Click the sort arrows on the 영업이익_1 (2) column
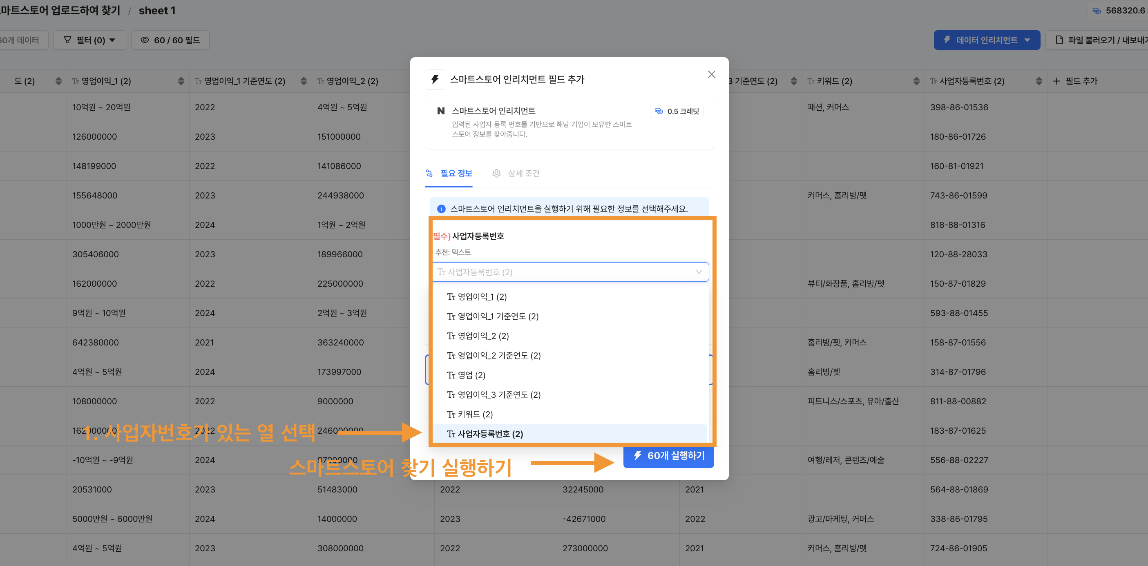Image resolution: width=1148 pixels, height=566 pixels. (x=181, y=81)
